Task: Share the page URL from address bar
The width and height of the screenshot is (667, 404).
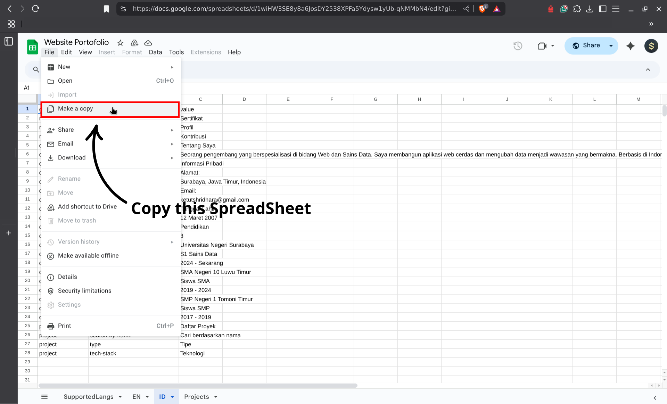Action: [x=466, y=9]
